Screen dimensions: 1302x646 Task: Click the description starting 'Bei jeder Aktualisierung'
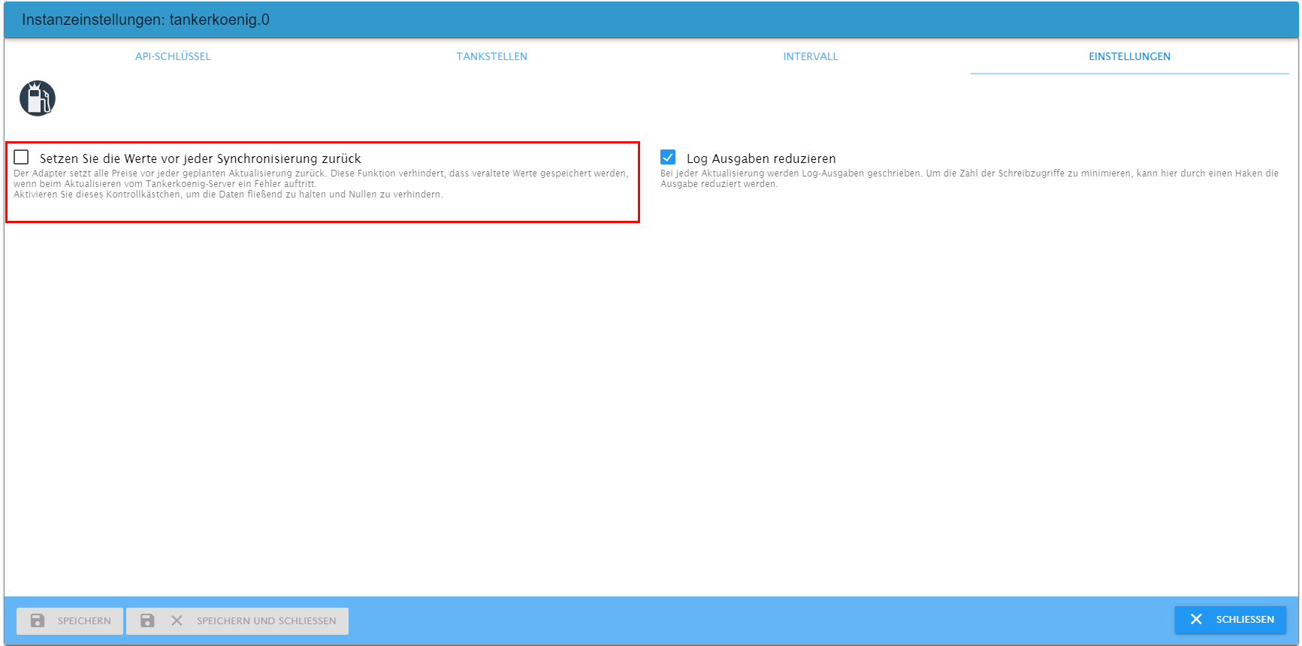pos(969,179)
